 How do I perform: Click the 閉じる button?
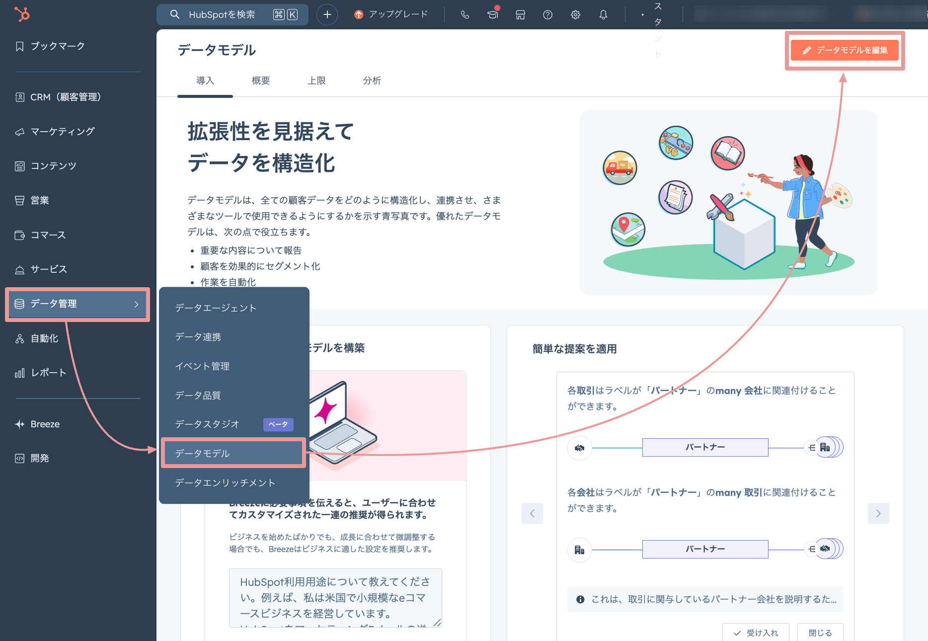[820, 633]
